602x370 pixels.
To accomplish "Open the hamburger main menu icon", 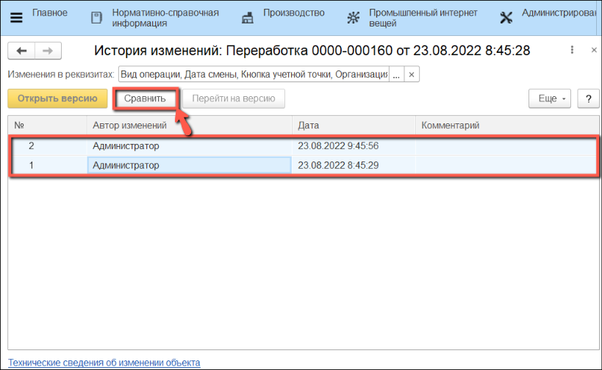I will click(x=15, y=18).
